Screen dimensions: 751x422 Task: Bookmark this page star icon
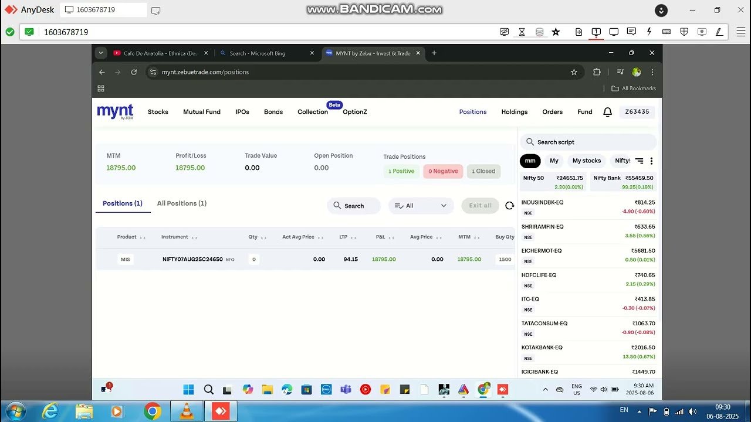coord(574,72)
